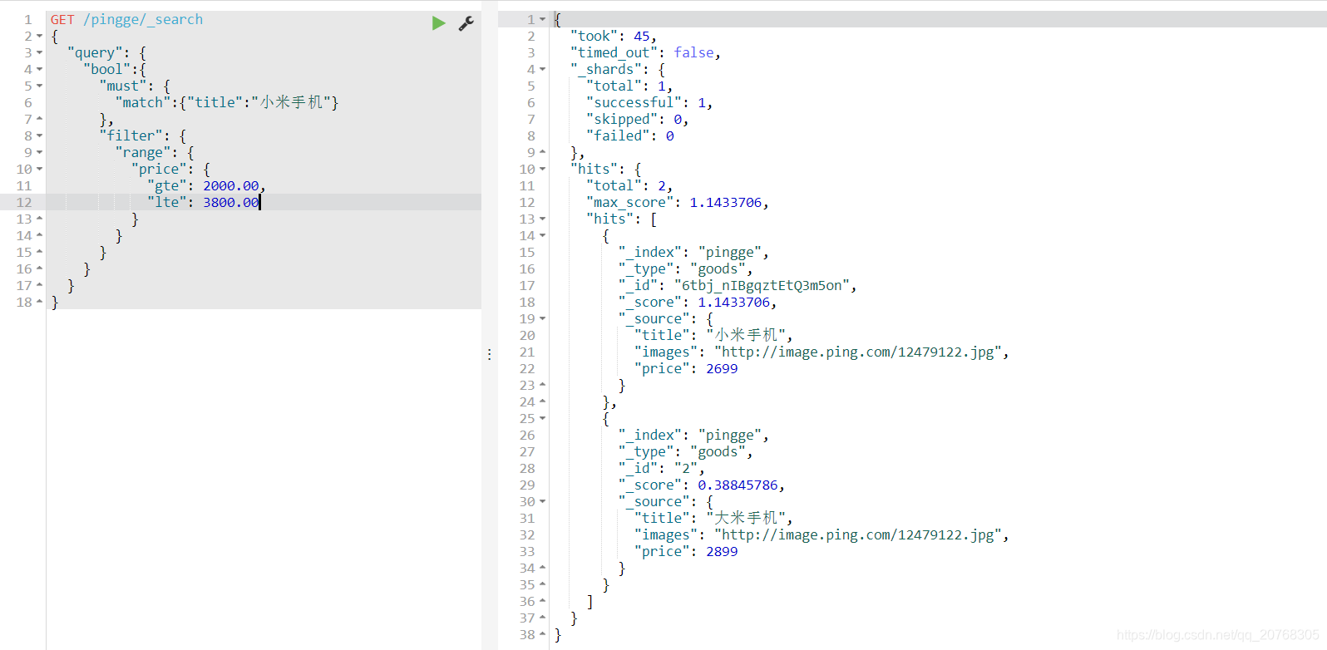Screen dimensions: 1327x650
Task: Select response line number 22 in gutter
Action: pos(527,369)
